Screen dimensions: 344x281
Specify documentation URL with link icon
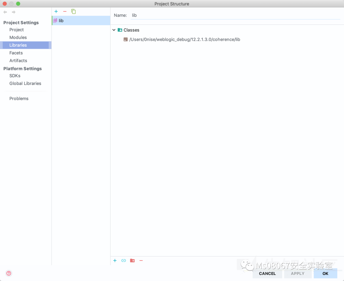tap(124, 260)
